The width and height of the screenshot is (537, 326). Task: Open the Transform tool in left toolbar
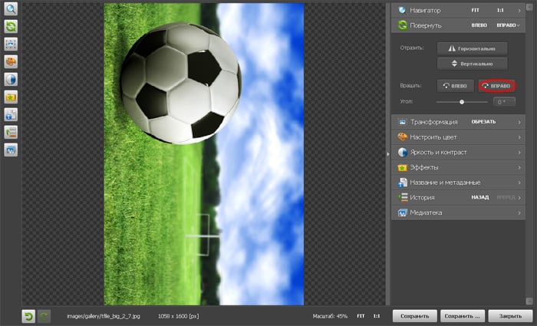(x=11, y=44)
